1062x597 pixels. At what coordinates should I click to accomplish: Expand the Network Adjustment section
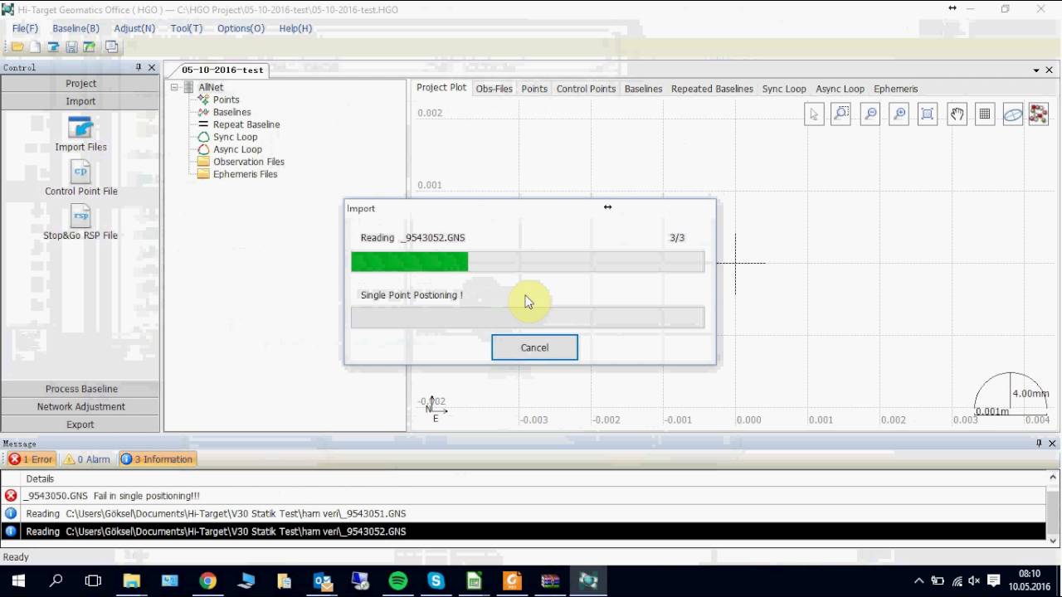pos(80,406)
